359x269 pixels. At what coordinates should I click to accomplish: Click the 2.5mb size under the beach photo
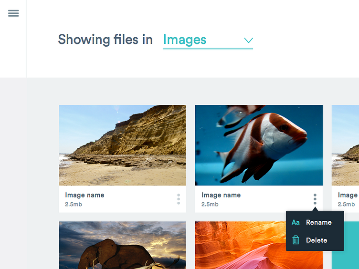point(74,204)
